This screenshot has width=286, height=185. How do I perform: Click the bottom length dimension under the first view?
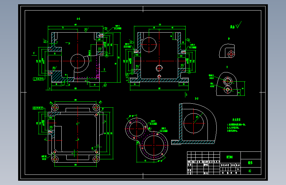[x=76, y=89]
